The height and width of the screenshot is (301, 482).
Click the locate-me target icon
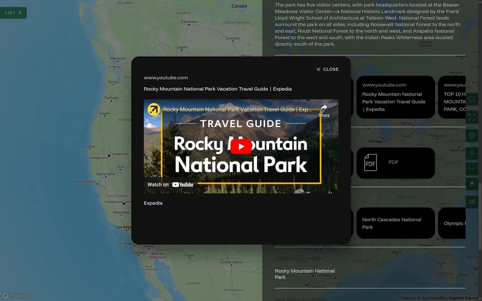[x=472, y=136]
